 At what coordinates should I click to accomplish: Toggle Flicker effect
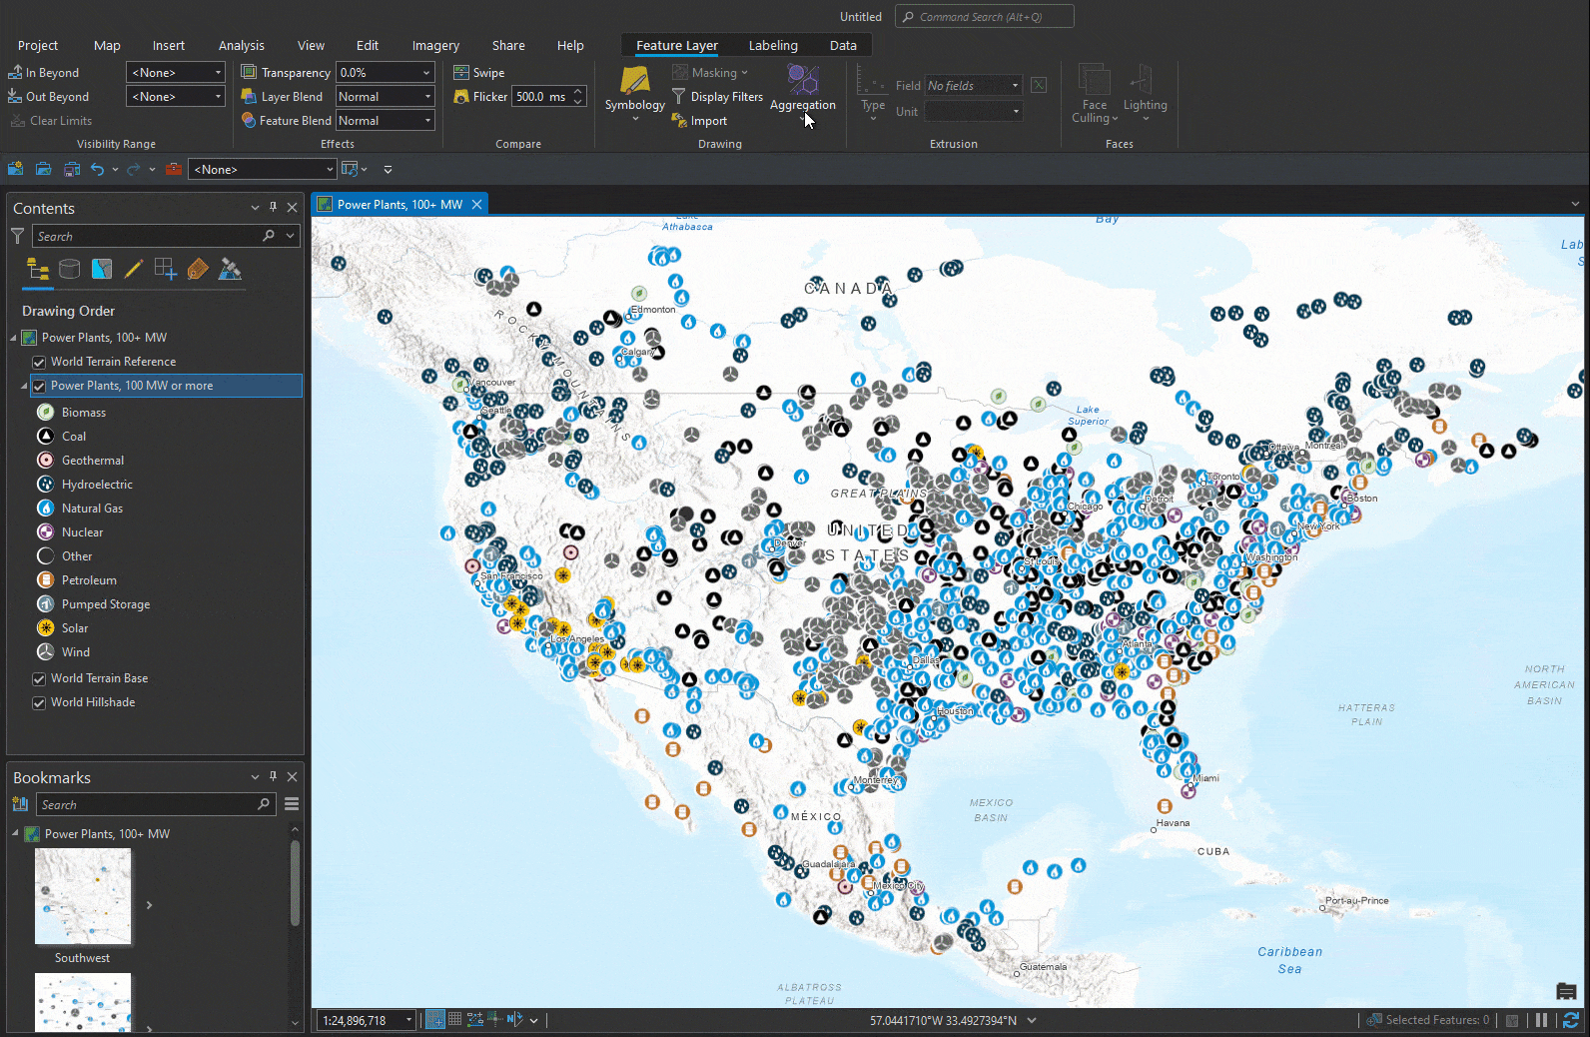480,97
